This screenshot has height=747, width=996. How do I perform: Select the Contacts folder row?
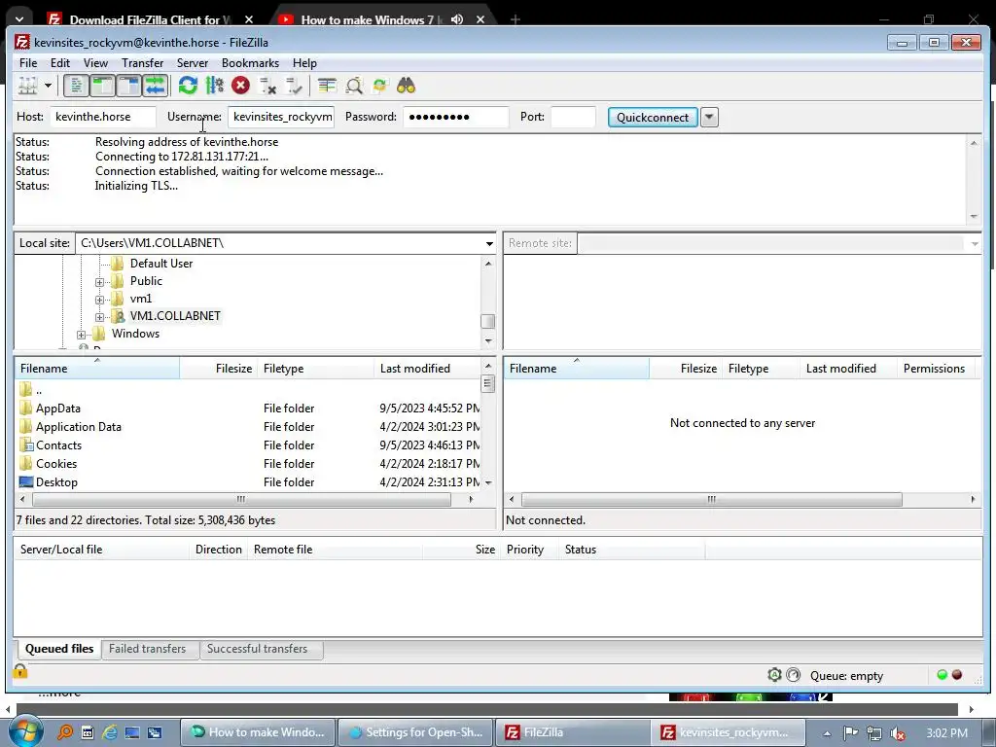[x=248, y=445]
